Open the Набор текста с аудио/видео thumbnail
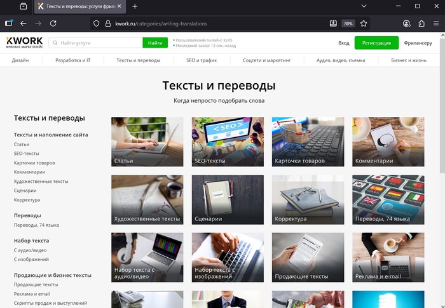The height and width of the screenshot is (308, 445). coord(147,258)
